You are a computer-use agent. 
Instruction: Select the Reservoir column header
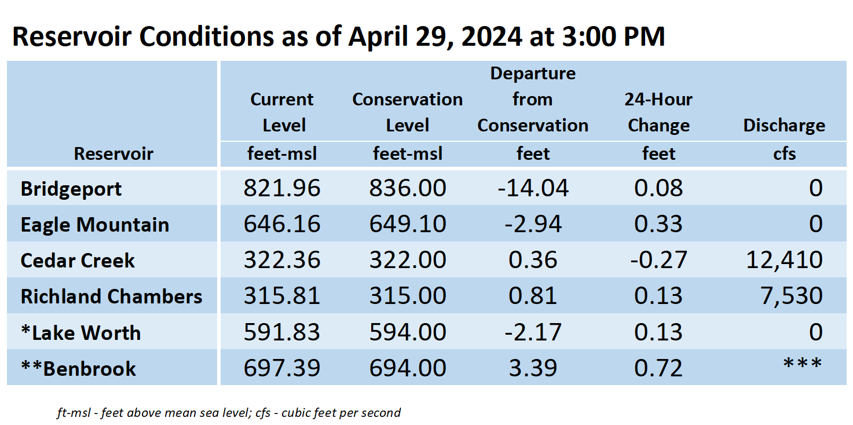click(114, 153)
